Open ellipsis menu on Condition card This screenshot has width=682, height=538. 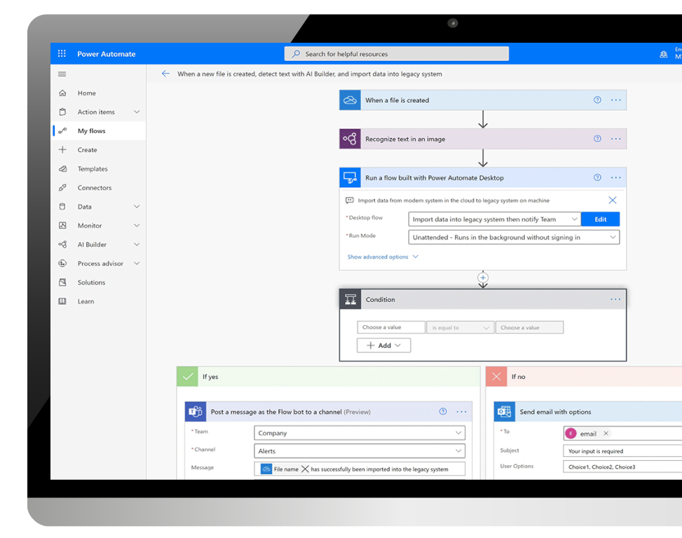pos(615,300)
